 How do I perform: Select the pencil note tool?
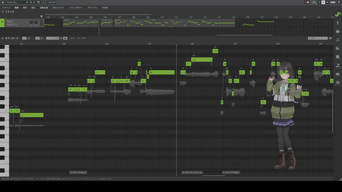pos(28,38)
